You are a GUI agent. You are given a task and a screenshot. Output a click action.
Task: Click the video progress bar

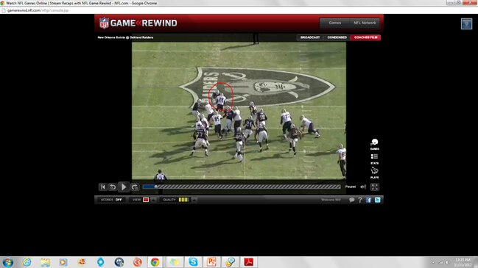pos(242,187)
